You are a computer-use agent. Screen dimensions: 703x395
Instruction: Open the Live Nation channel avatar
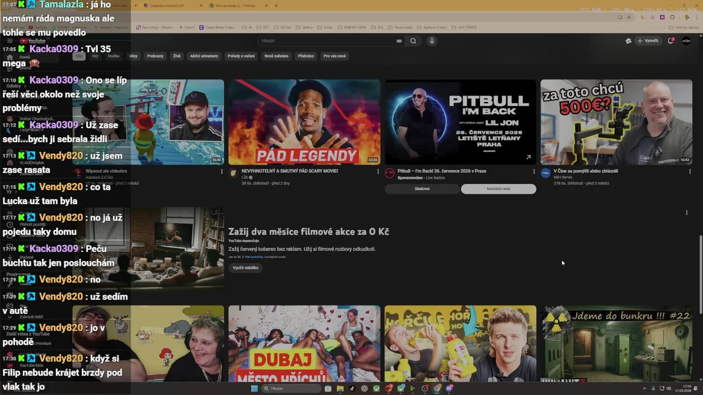pos(389,173)
